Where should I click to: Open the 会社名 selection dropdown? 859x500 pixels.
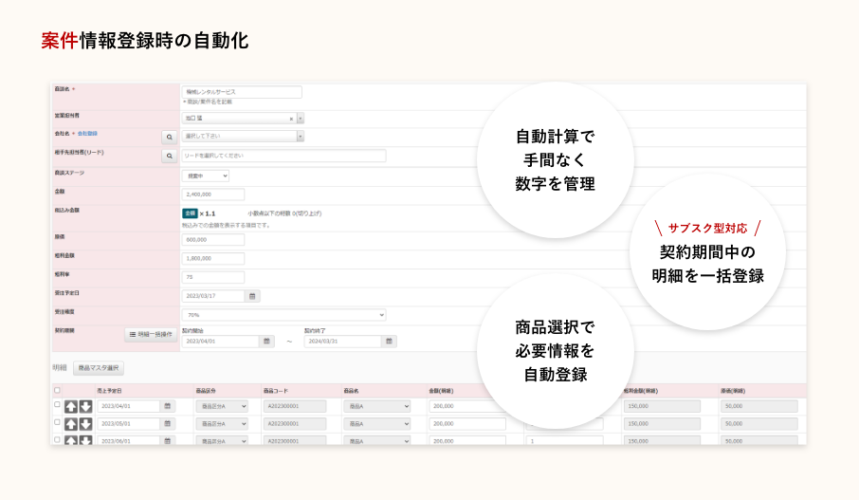(243, 137)
